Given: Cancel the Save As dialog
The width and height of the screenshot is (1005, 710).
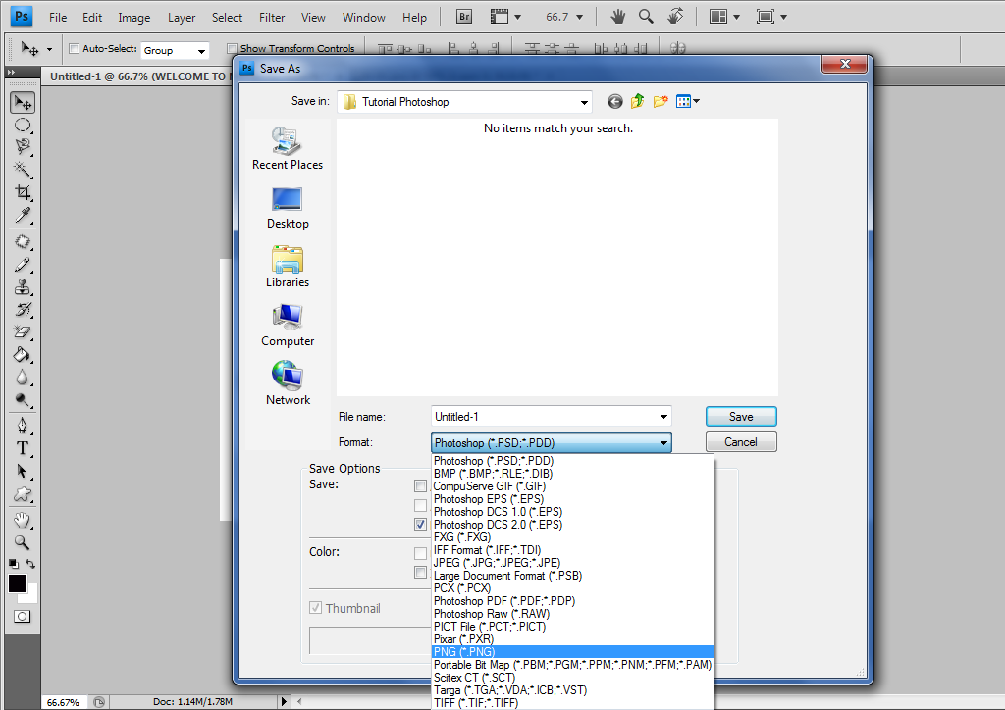Looking at the screenshot, I should [x=740, y=442].
